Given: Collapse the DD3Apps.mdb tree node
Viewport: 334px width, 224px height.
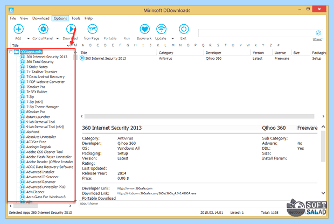Looking at the screenshot, I should point(11,52).
